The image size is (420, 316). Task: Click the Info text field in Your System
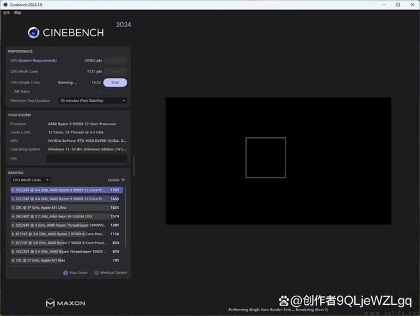(87, 158)
